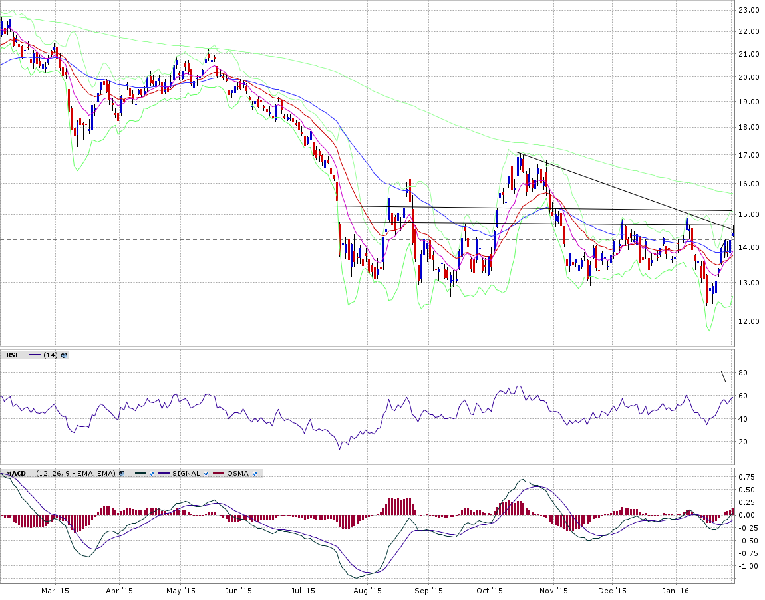Toggle MACD line visibility checkmark

pos(152,474)
